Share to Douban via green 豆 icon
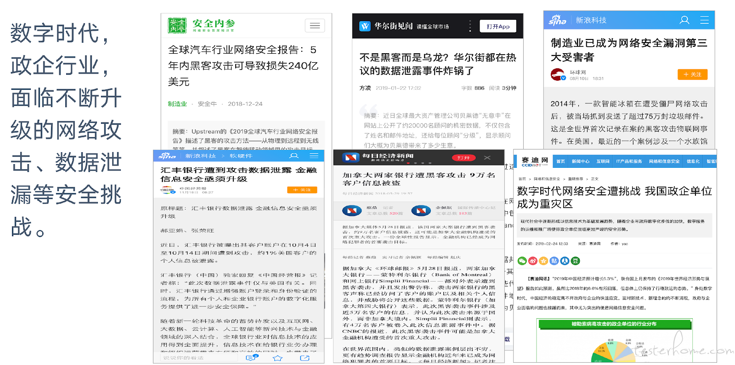 click(x=575, y=261)
